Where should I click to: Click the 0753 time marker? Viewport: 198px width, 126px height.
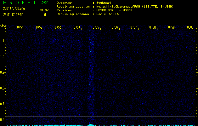(x=58, y=27)
